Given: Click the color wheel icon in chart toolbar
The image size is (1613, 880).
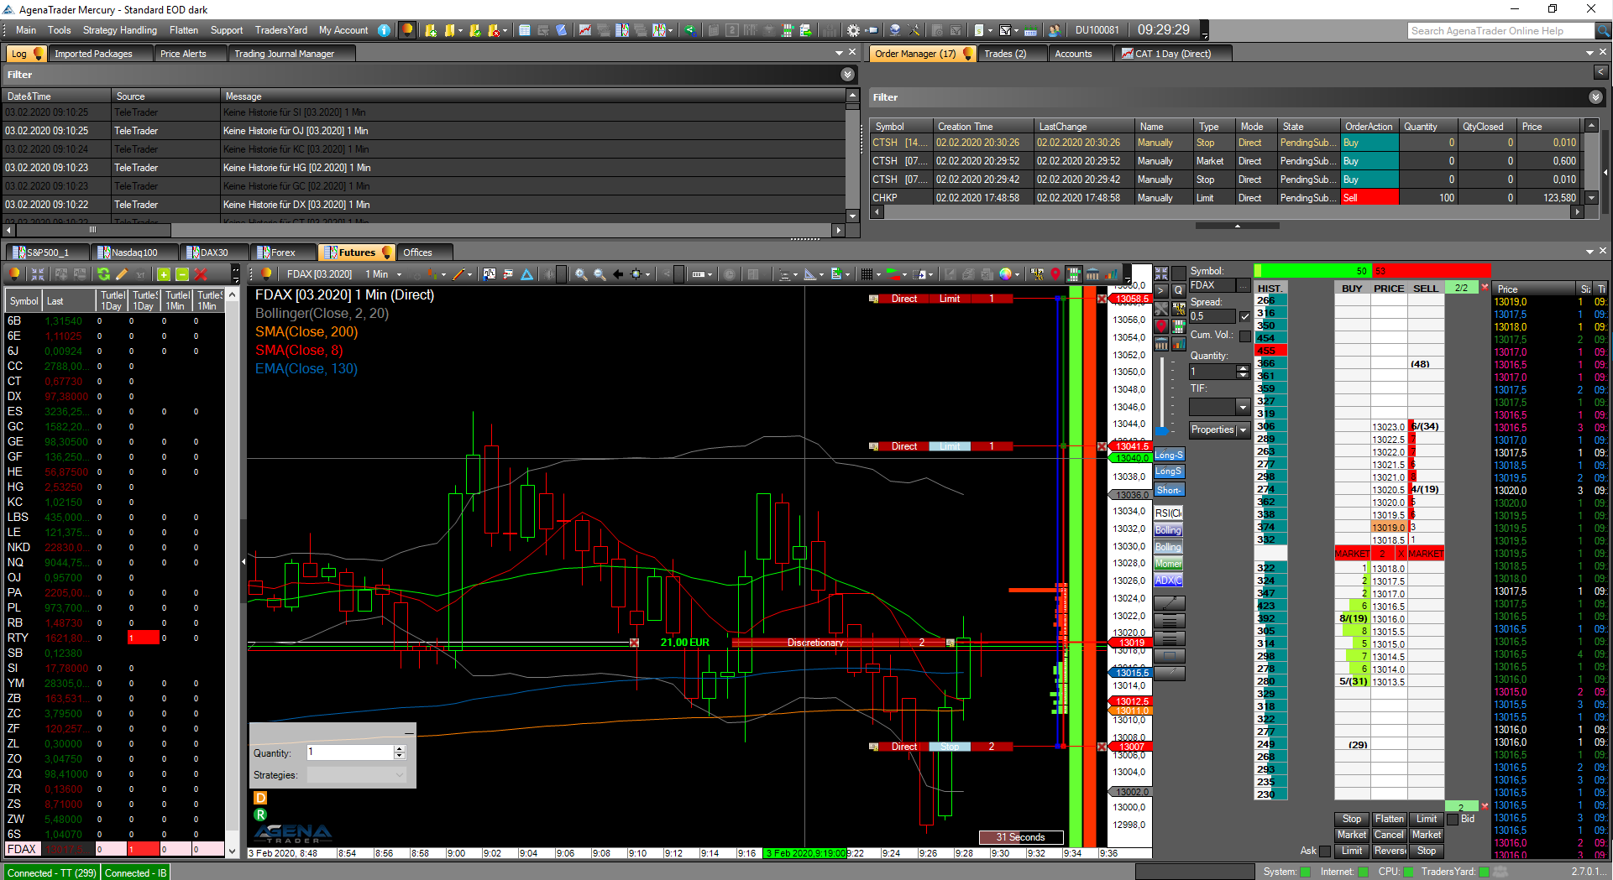Looking at the screenshot, I should pyautogui.click(x=1006, y=274).
